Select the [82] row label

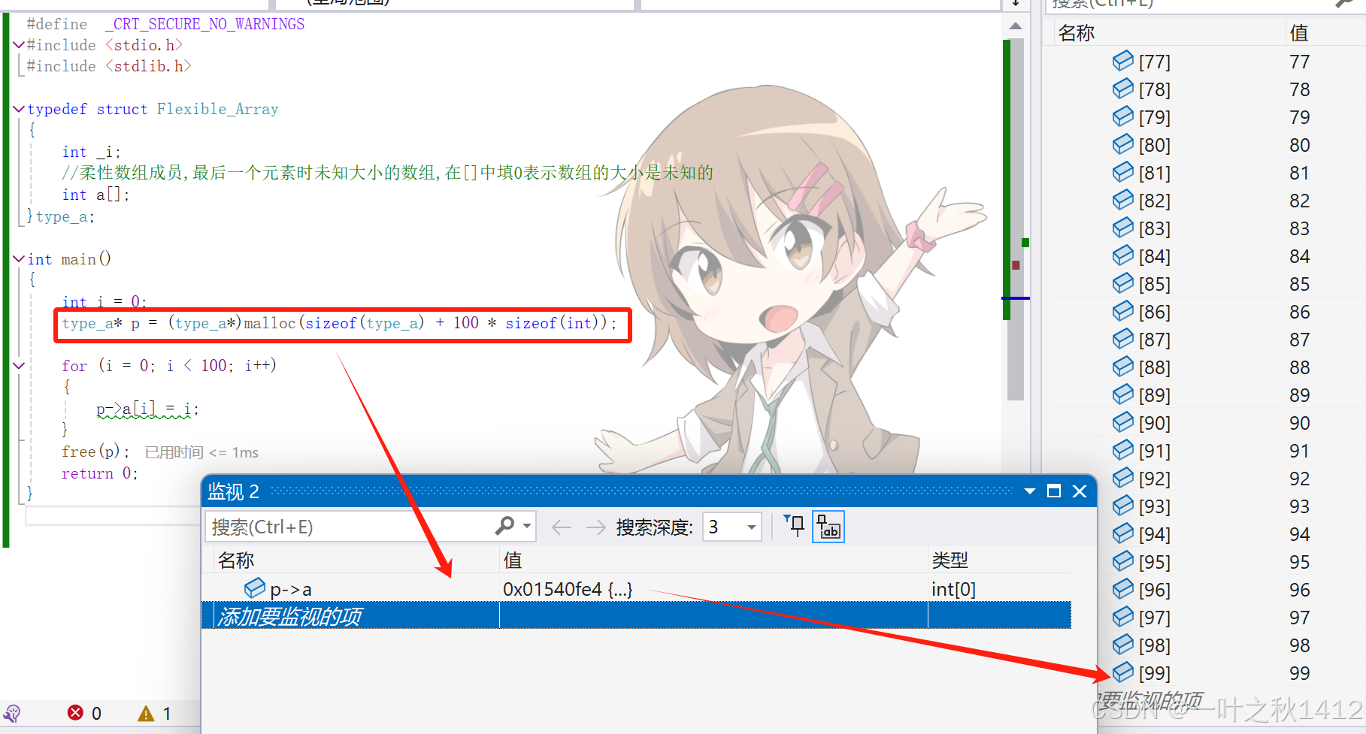(x=1155, y=201)
